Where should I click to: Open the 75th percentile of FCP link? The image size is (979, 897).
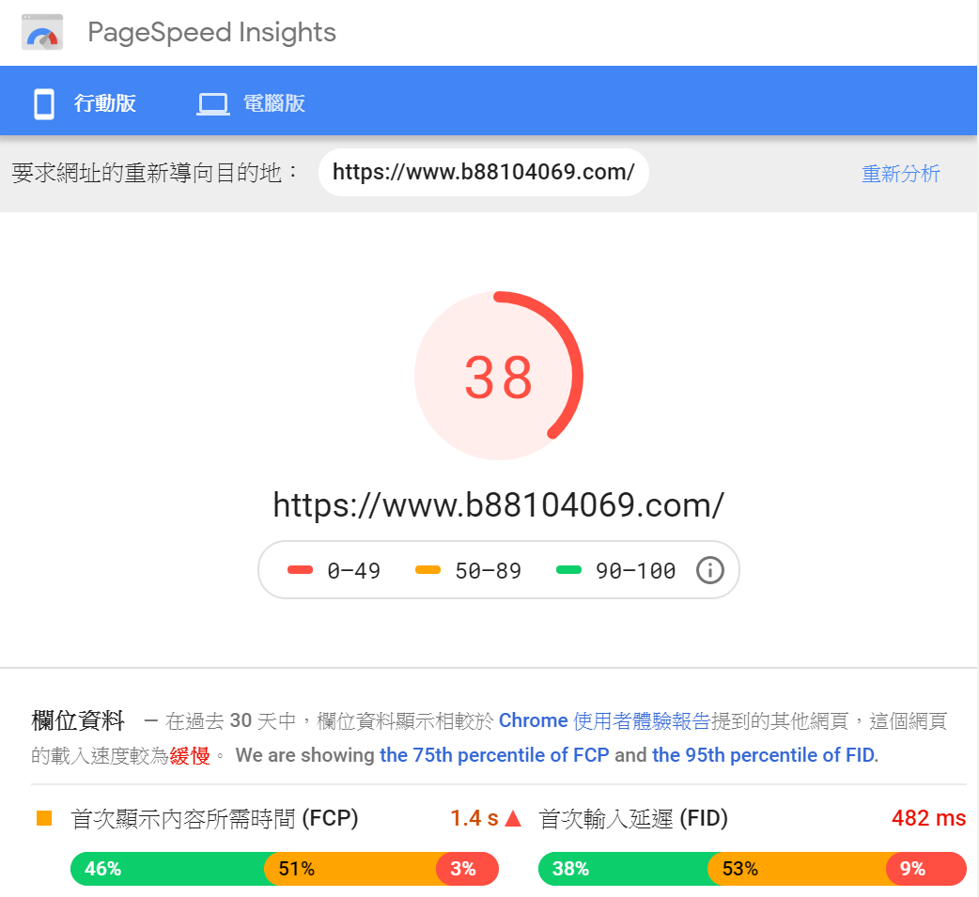[494, 755]
